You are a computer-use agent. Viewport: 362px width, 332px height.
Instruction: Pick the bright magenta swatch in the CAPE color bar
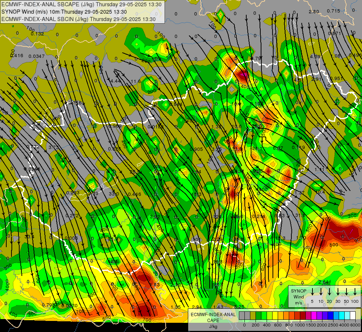tap(314, 315)
